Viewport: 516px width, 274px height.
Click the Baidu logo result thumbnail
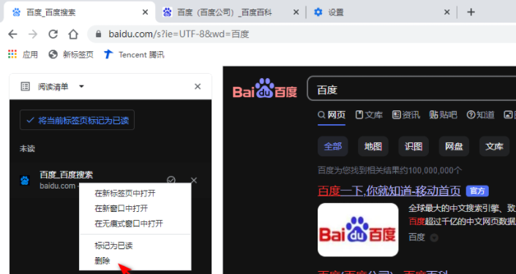(x=358, y=229)
